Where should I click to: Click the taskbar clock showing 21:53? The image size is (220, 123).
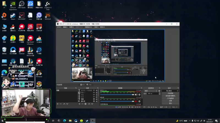(210, 121)
